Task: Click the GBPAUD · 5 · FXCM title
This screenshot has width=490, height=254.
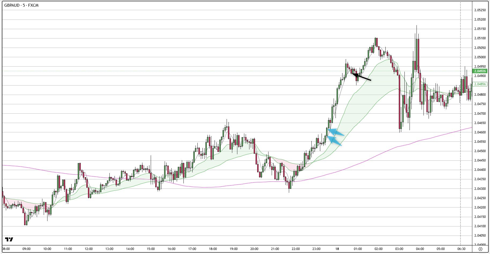Action: click(21, 5)
